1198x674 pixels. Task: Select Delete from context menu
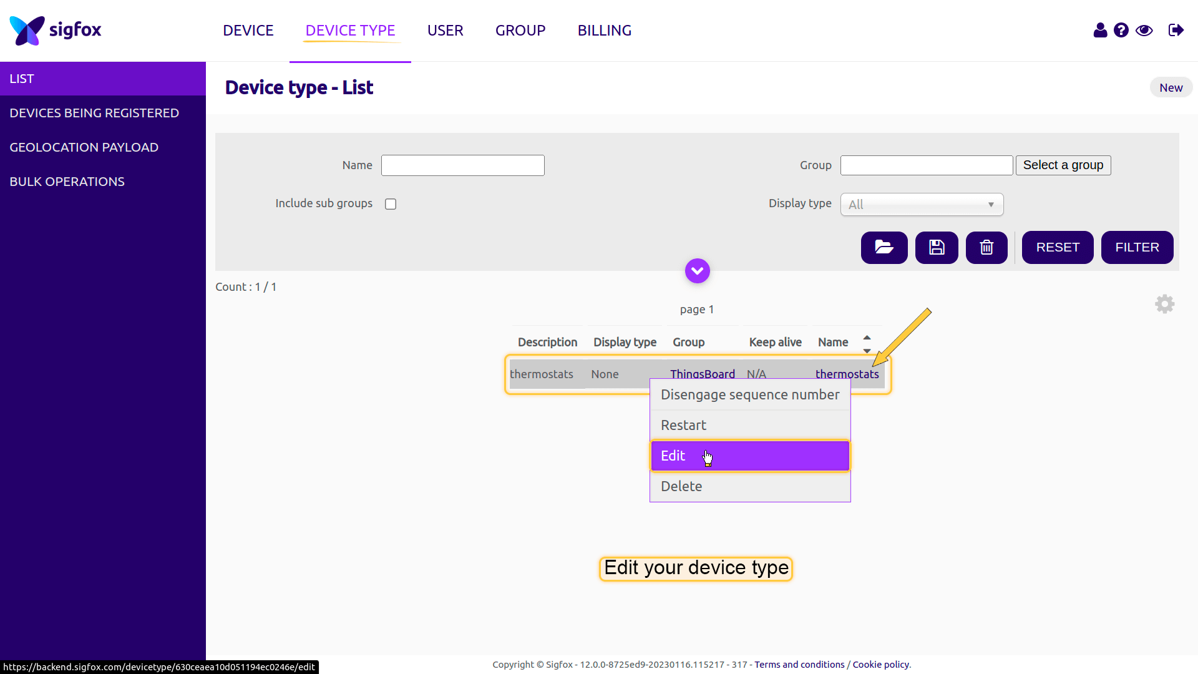[x=749, y=486]
